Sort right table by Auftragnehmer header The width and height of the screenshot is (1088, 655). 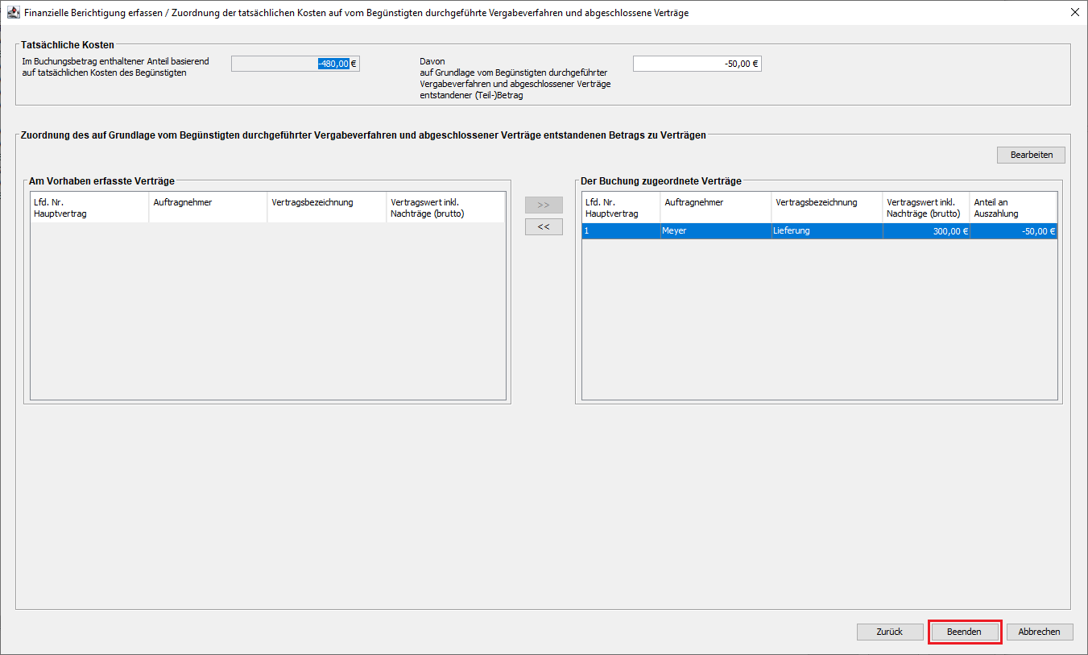coord(715,208)
